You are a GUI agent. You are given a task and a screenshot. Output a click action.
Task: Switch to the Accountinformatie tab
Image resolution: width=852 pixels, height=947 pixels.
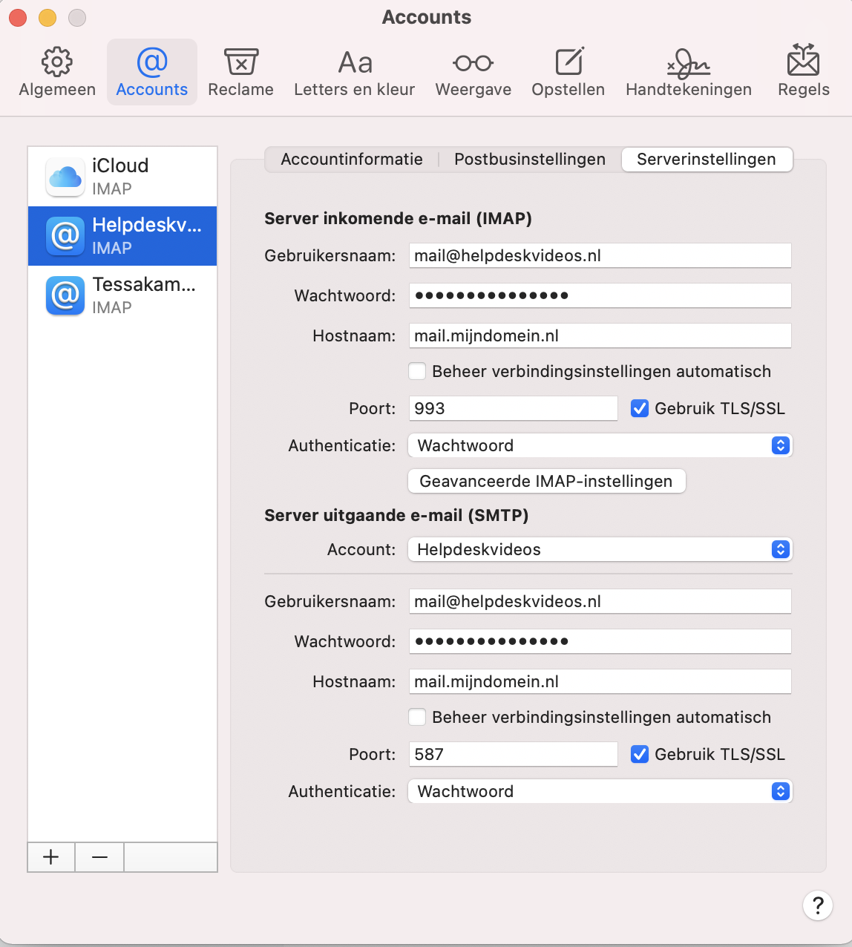(x=352, y=159)
